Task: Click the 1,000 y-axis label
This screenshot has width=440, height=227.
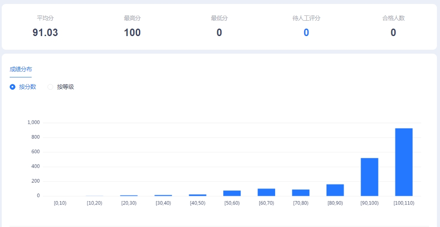Action: tap(33, 122)
